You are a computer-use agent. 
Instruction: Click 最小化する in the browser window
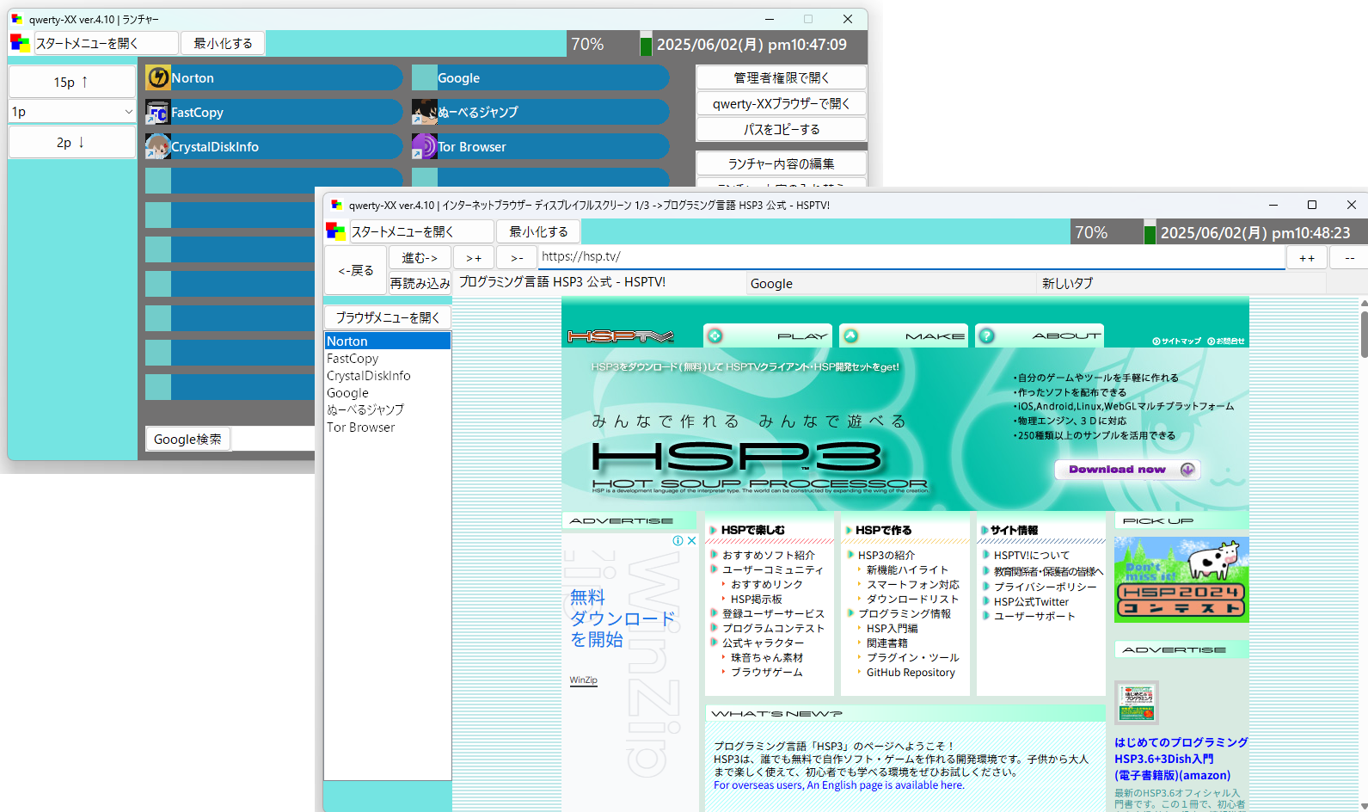pos(538,231)
